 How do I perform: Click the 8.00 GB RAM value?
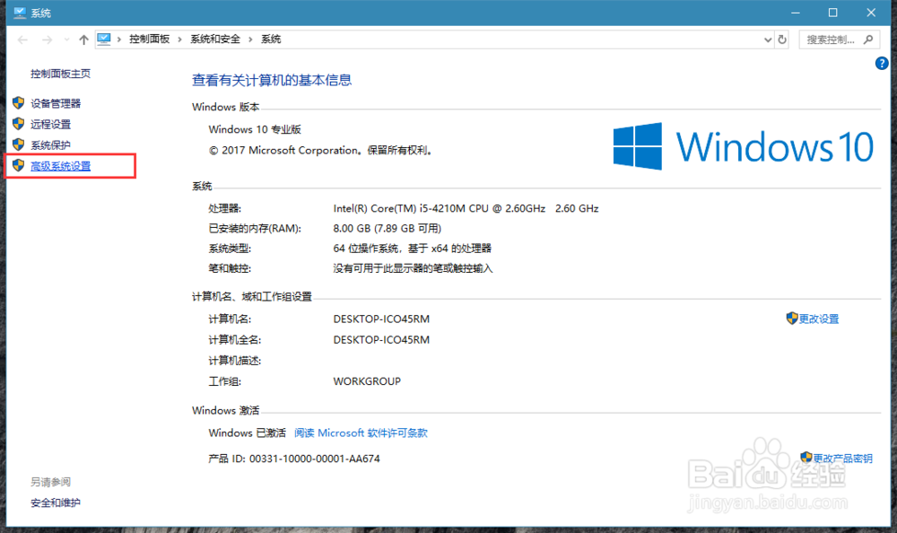[388, 229]
